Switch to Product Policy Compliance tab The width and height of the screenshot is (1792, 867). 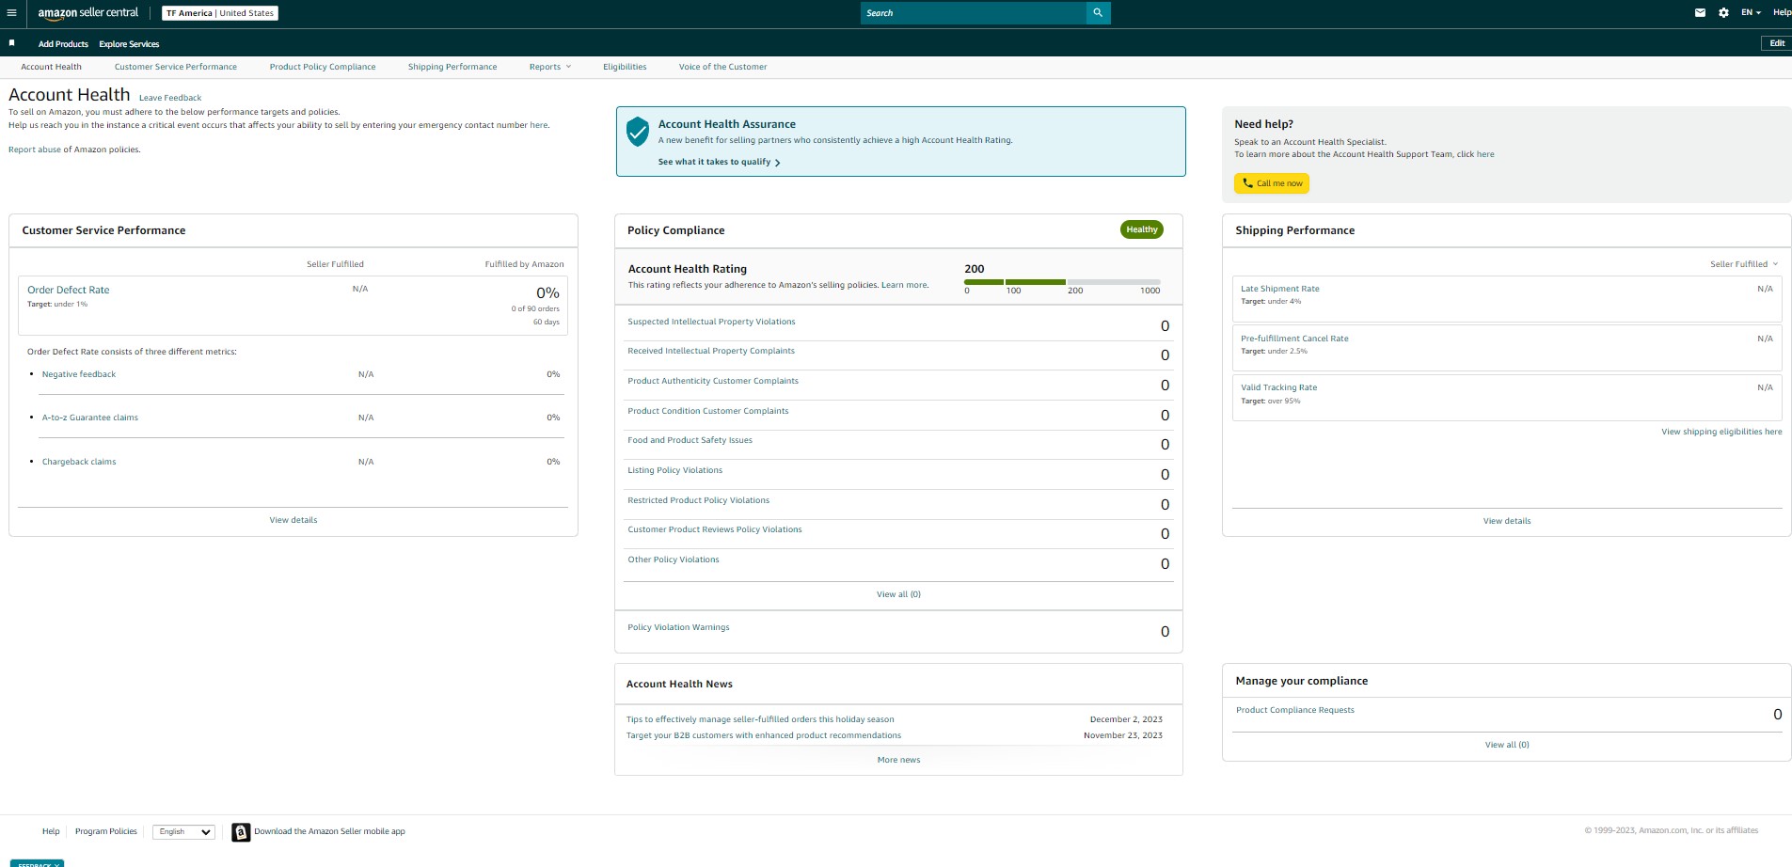point(323,67)
